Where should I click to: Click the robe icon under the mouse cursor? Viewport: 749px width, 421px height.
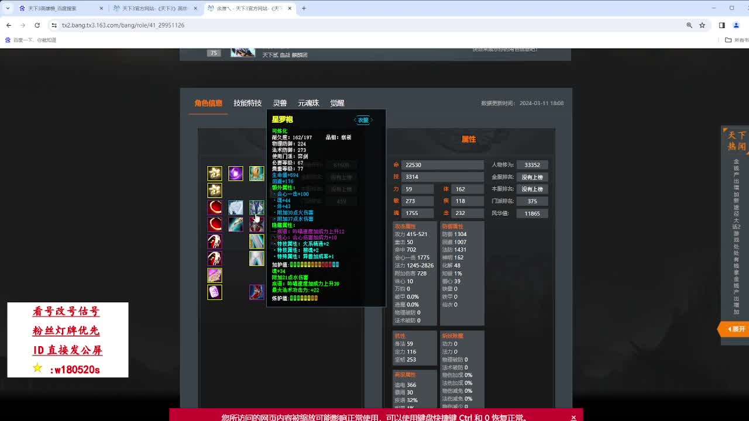(256, 208)
